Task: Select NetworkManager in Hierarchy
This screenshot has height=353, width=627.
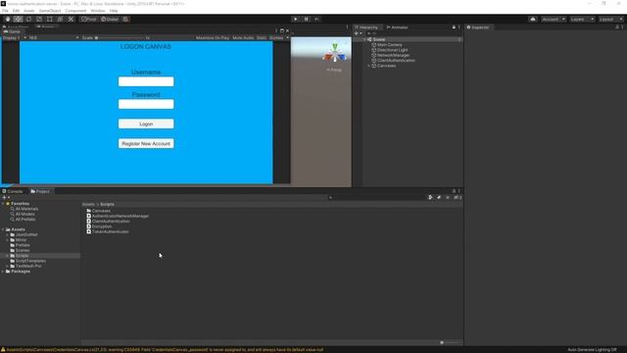Action: pyautogui.click(x=394, y=55)
